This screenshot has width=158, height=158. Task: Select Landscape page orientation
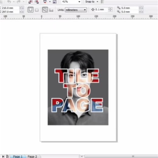coord(37,10)
